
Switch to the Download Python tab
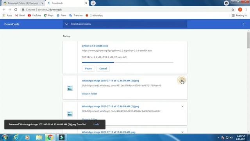(23, 3)
